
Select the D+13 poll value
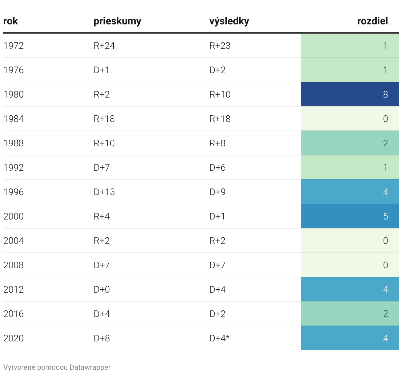[104, 192]
